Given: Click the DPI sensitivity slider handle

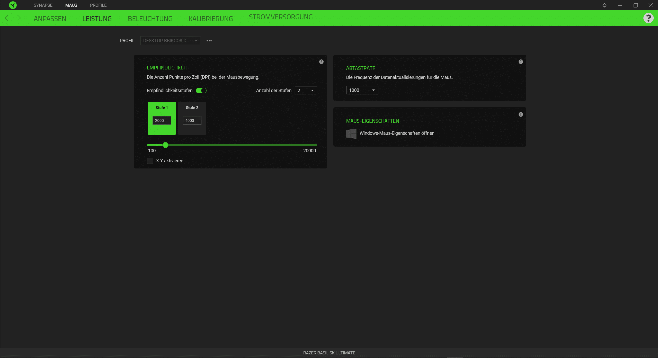Looking at the screenshot, I should 165,145.
